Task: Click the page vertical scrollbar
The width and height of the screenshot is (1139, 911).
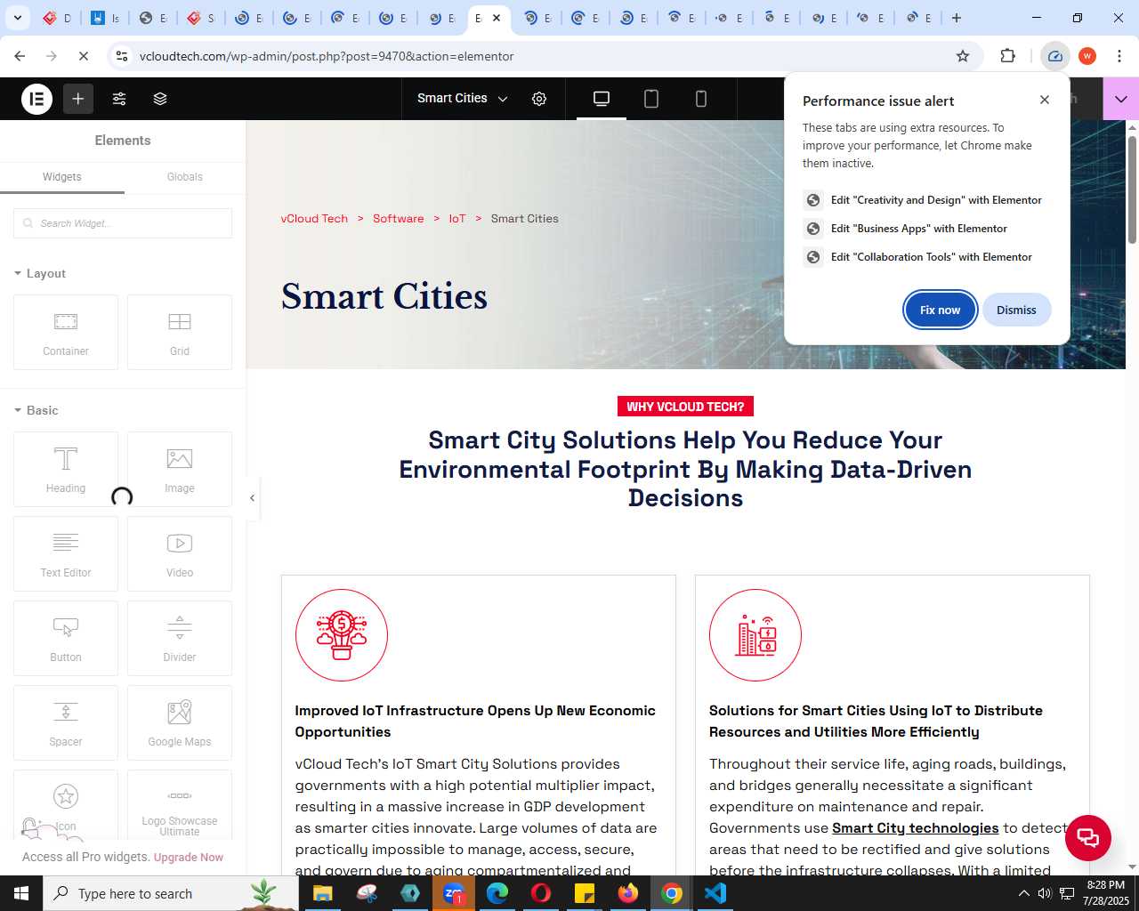Action: click(x=1132, y=189)
